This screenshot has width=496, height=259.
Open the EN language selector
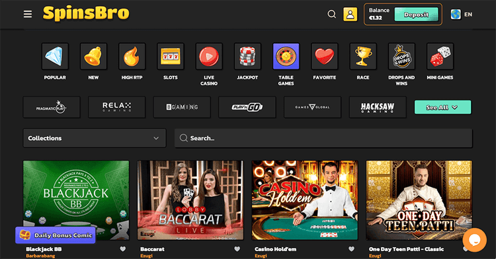462,15
